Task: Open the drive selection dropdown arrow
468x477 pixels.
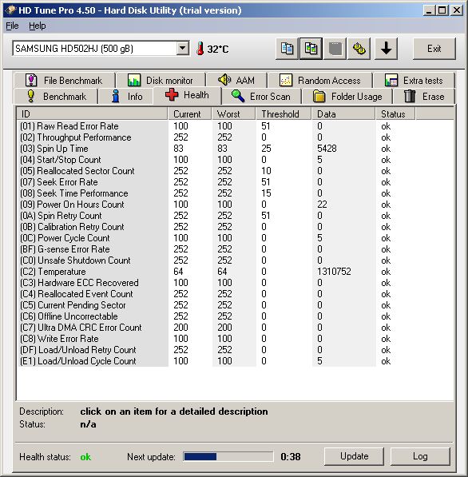Action: click(182, 49)
